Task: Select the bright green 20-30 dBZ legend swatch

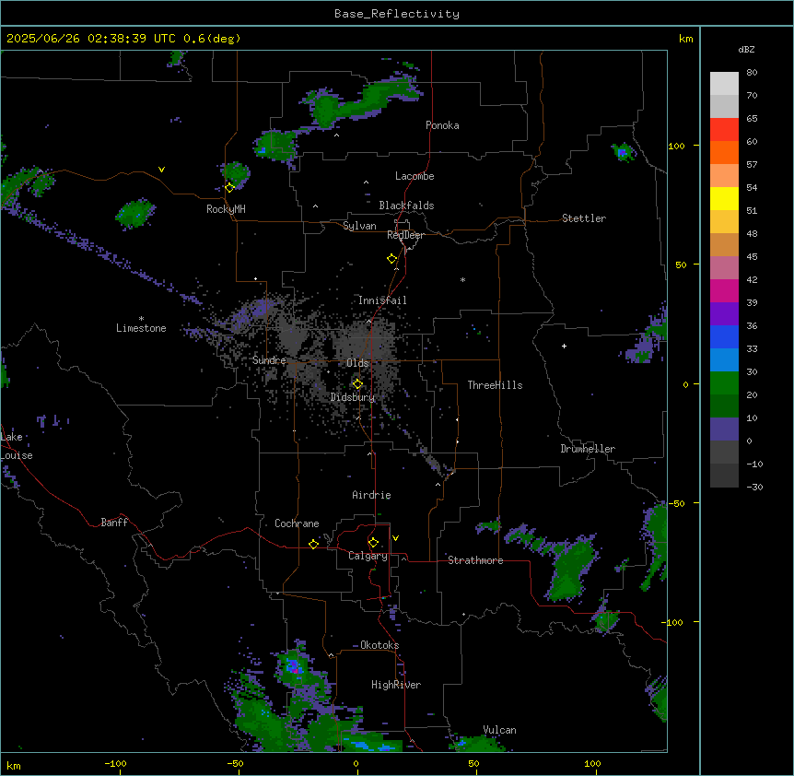Action: (x=724, y=383)
